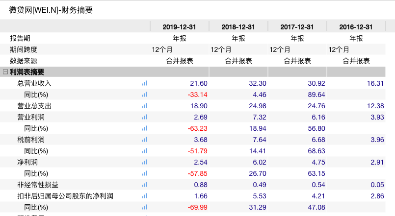395x216 pixels.
Task: Click the chart icon for 总营业收入 row
Action: tap(145, 83)
